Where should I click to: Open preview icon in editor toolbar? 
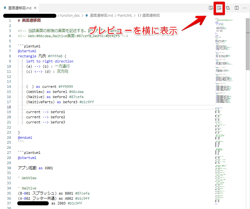(x=211, y=8)
